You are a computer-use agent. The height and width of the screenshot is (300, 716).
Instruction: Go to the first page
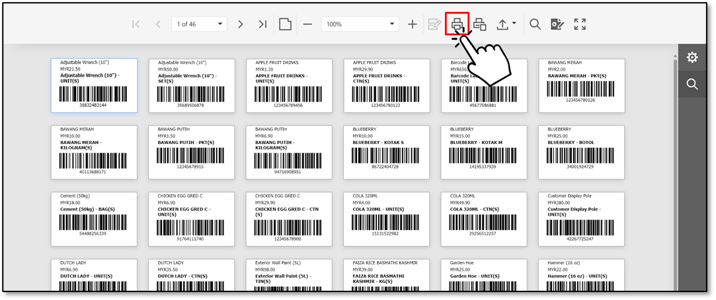click(x=136, y=24)
